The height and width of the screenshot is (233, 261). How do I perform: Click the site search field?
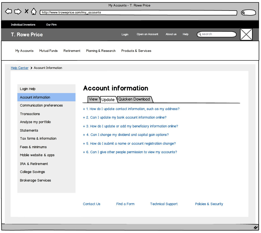click(216, 34)
